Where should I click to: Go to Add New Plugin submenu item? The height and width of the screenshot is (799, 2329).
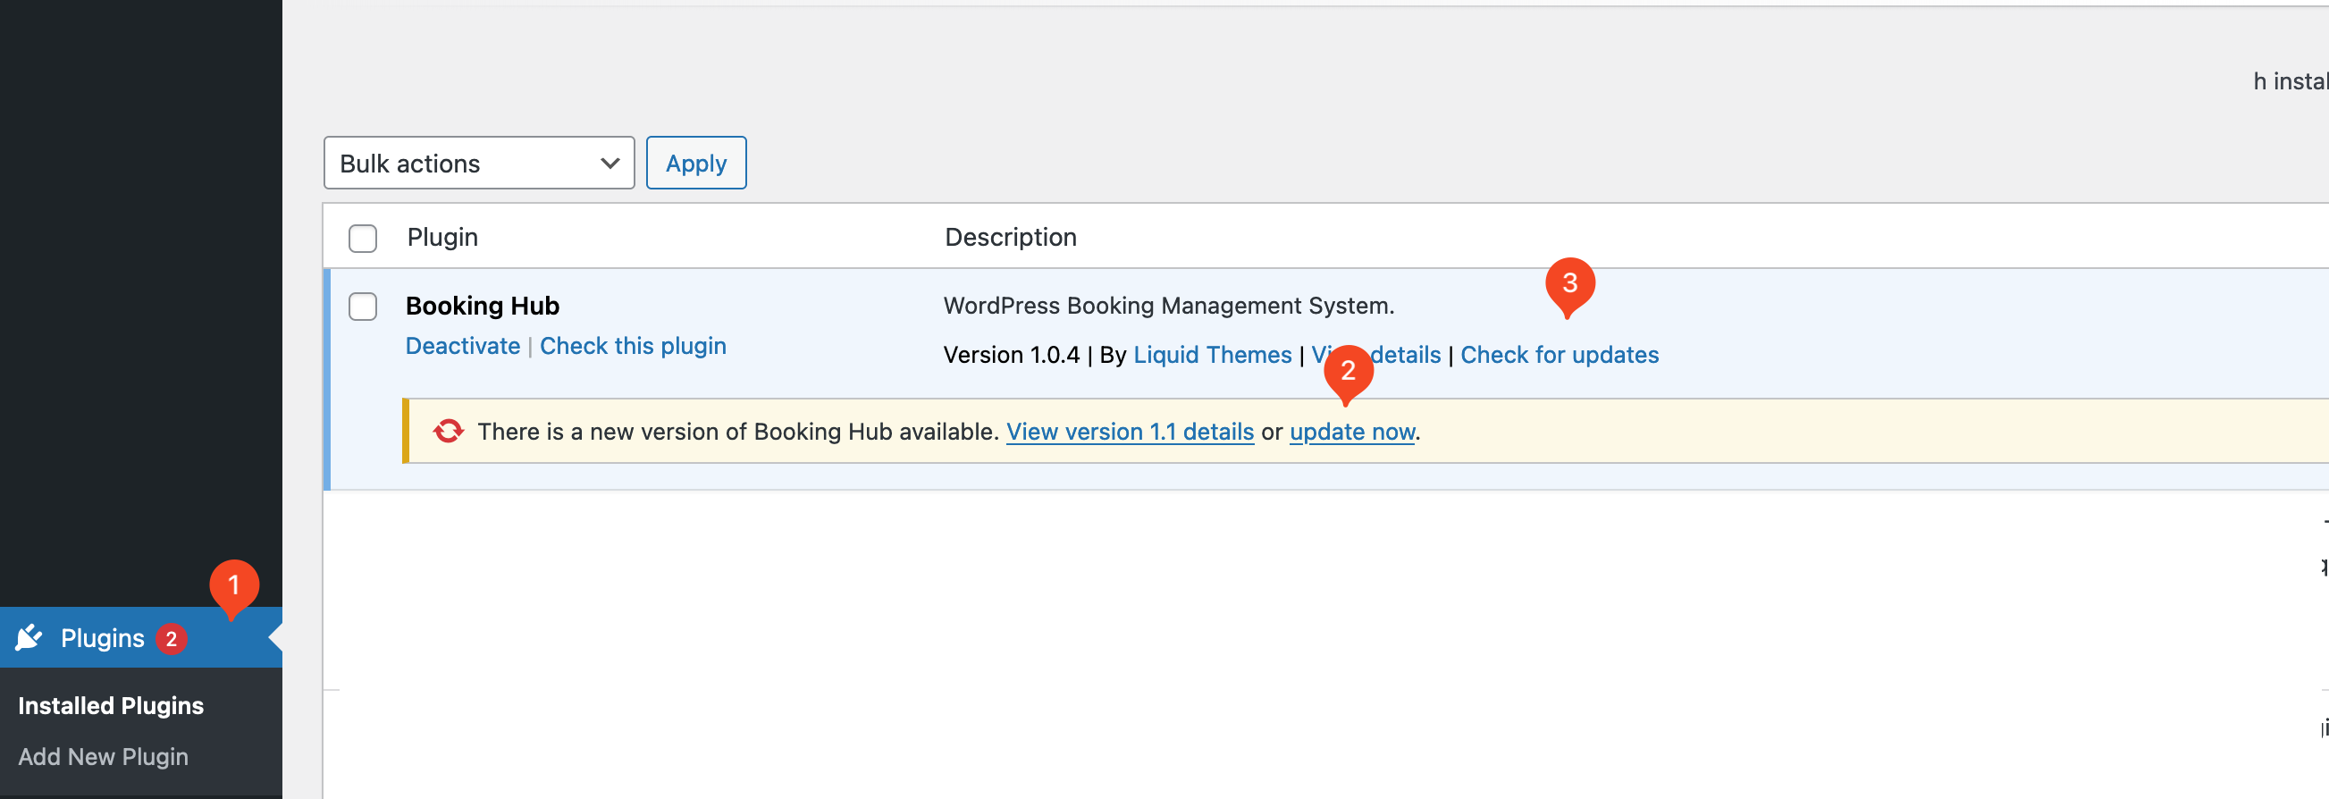[103, 756]
